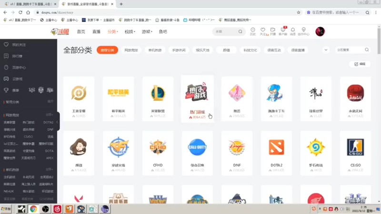Show all 单机热游 entries in sidebar
This screenshot has width=381, height=214.
pyautogui.click(x=50, y=169)
